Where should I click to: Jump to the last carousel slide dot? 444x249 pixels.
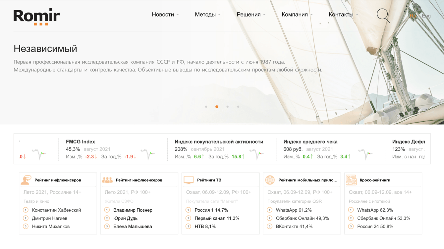(238, 107)
